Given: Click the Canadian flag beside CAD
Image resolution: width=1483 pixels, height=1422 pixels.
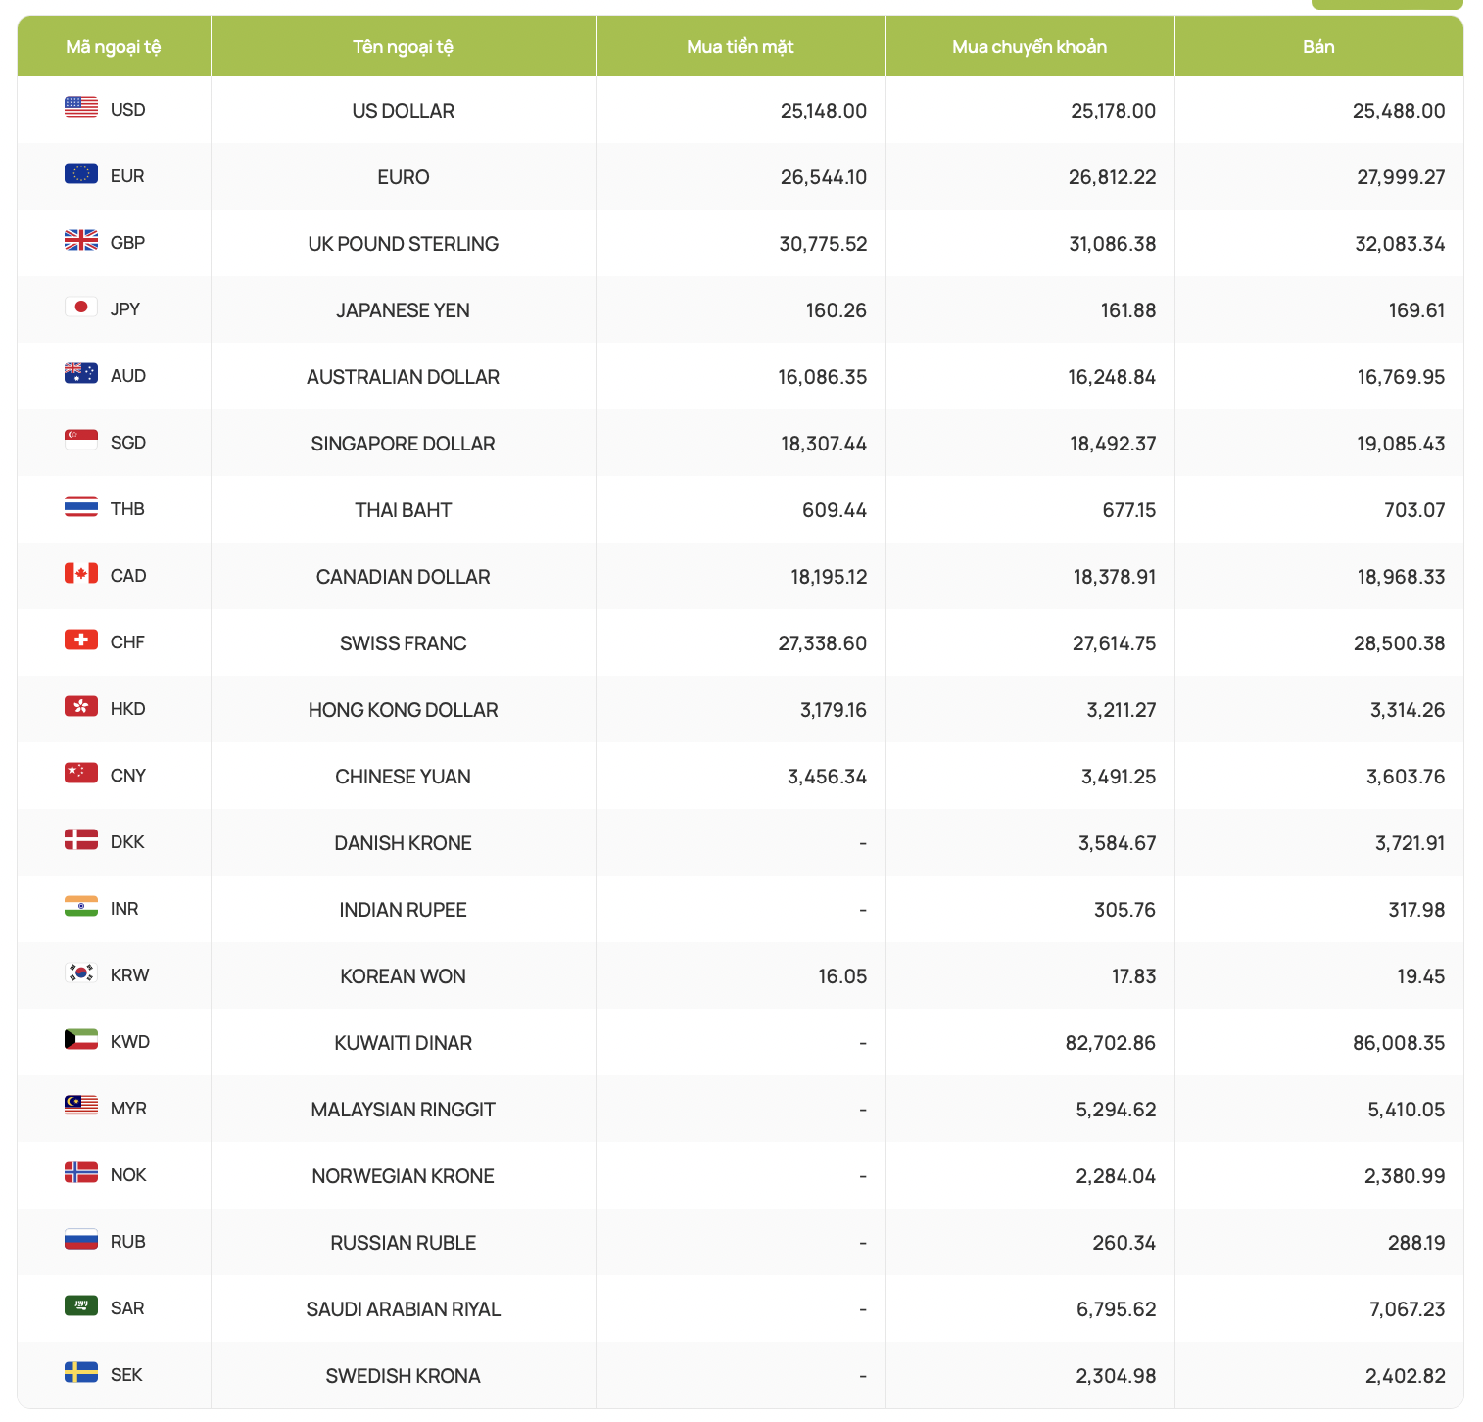Looking at the screenshot, I should click(81, 573).
